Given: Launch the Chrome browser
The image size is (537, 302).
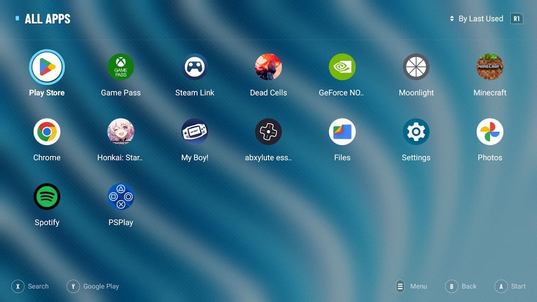Looking at the screenshot, I should pyautogui.click(x=47, y=132).
